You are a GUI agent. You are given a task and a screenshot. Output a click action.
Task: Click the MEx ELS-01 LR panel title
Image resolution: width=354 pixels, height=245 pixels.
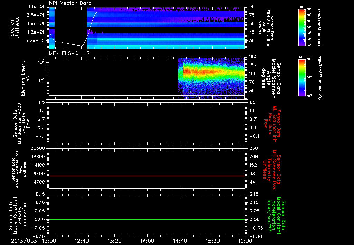69,53
